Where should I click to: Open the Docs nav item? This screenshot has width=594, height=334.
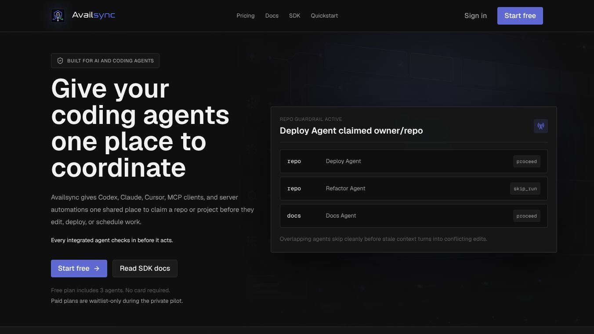tap(272, 16)
